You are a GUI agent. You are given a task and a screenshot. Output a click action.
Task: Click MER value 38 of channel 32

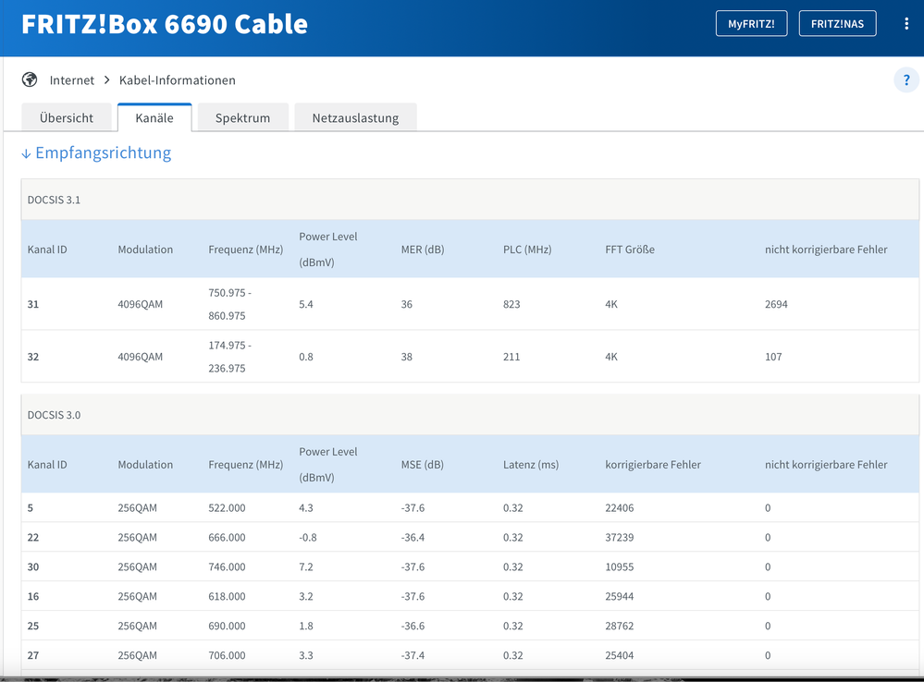407,357
